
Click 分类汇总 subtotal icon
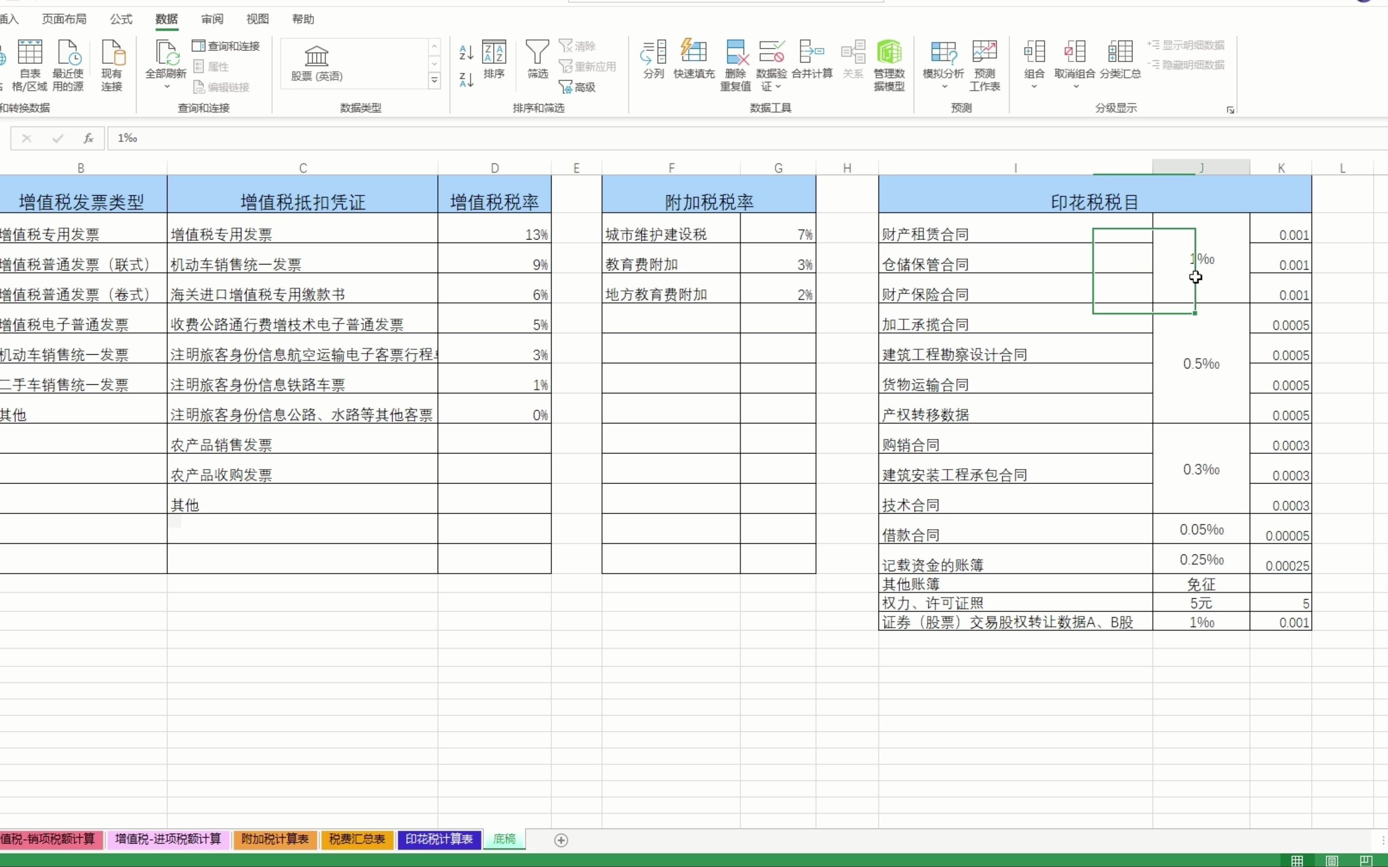tap(1120, 59)
